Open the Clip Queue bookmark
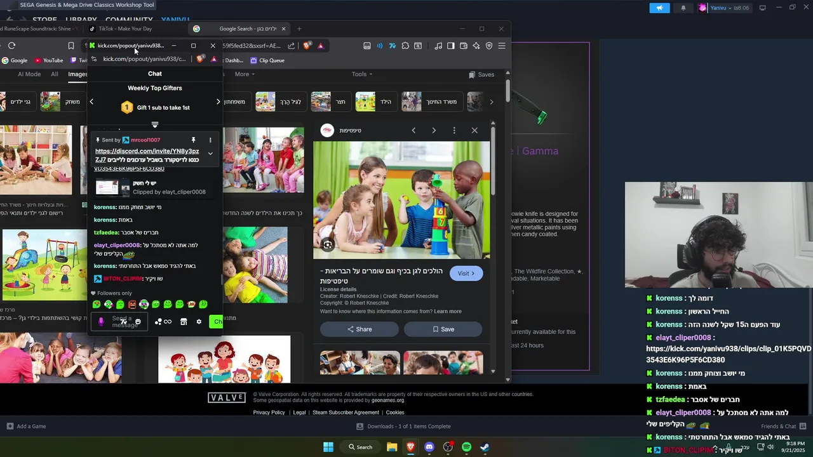Viewport: 813px width, 457px height. coord(267,60)
